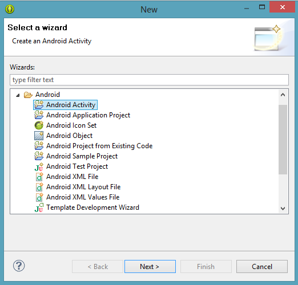Click the disabled < Back button
Image resolution: width=298 pixels, height=285 pixels.
pyautogui.click(x=98, y=267)
